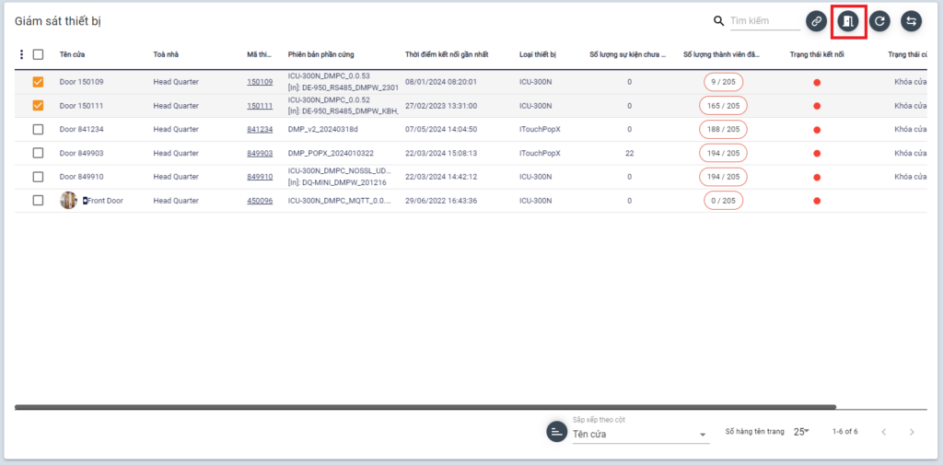Go to the previous page arrow

pyautogui.click(x=883, y=432)
